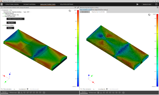Run the analysis with the play button

pyautogui.click(x=137, y=4)
